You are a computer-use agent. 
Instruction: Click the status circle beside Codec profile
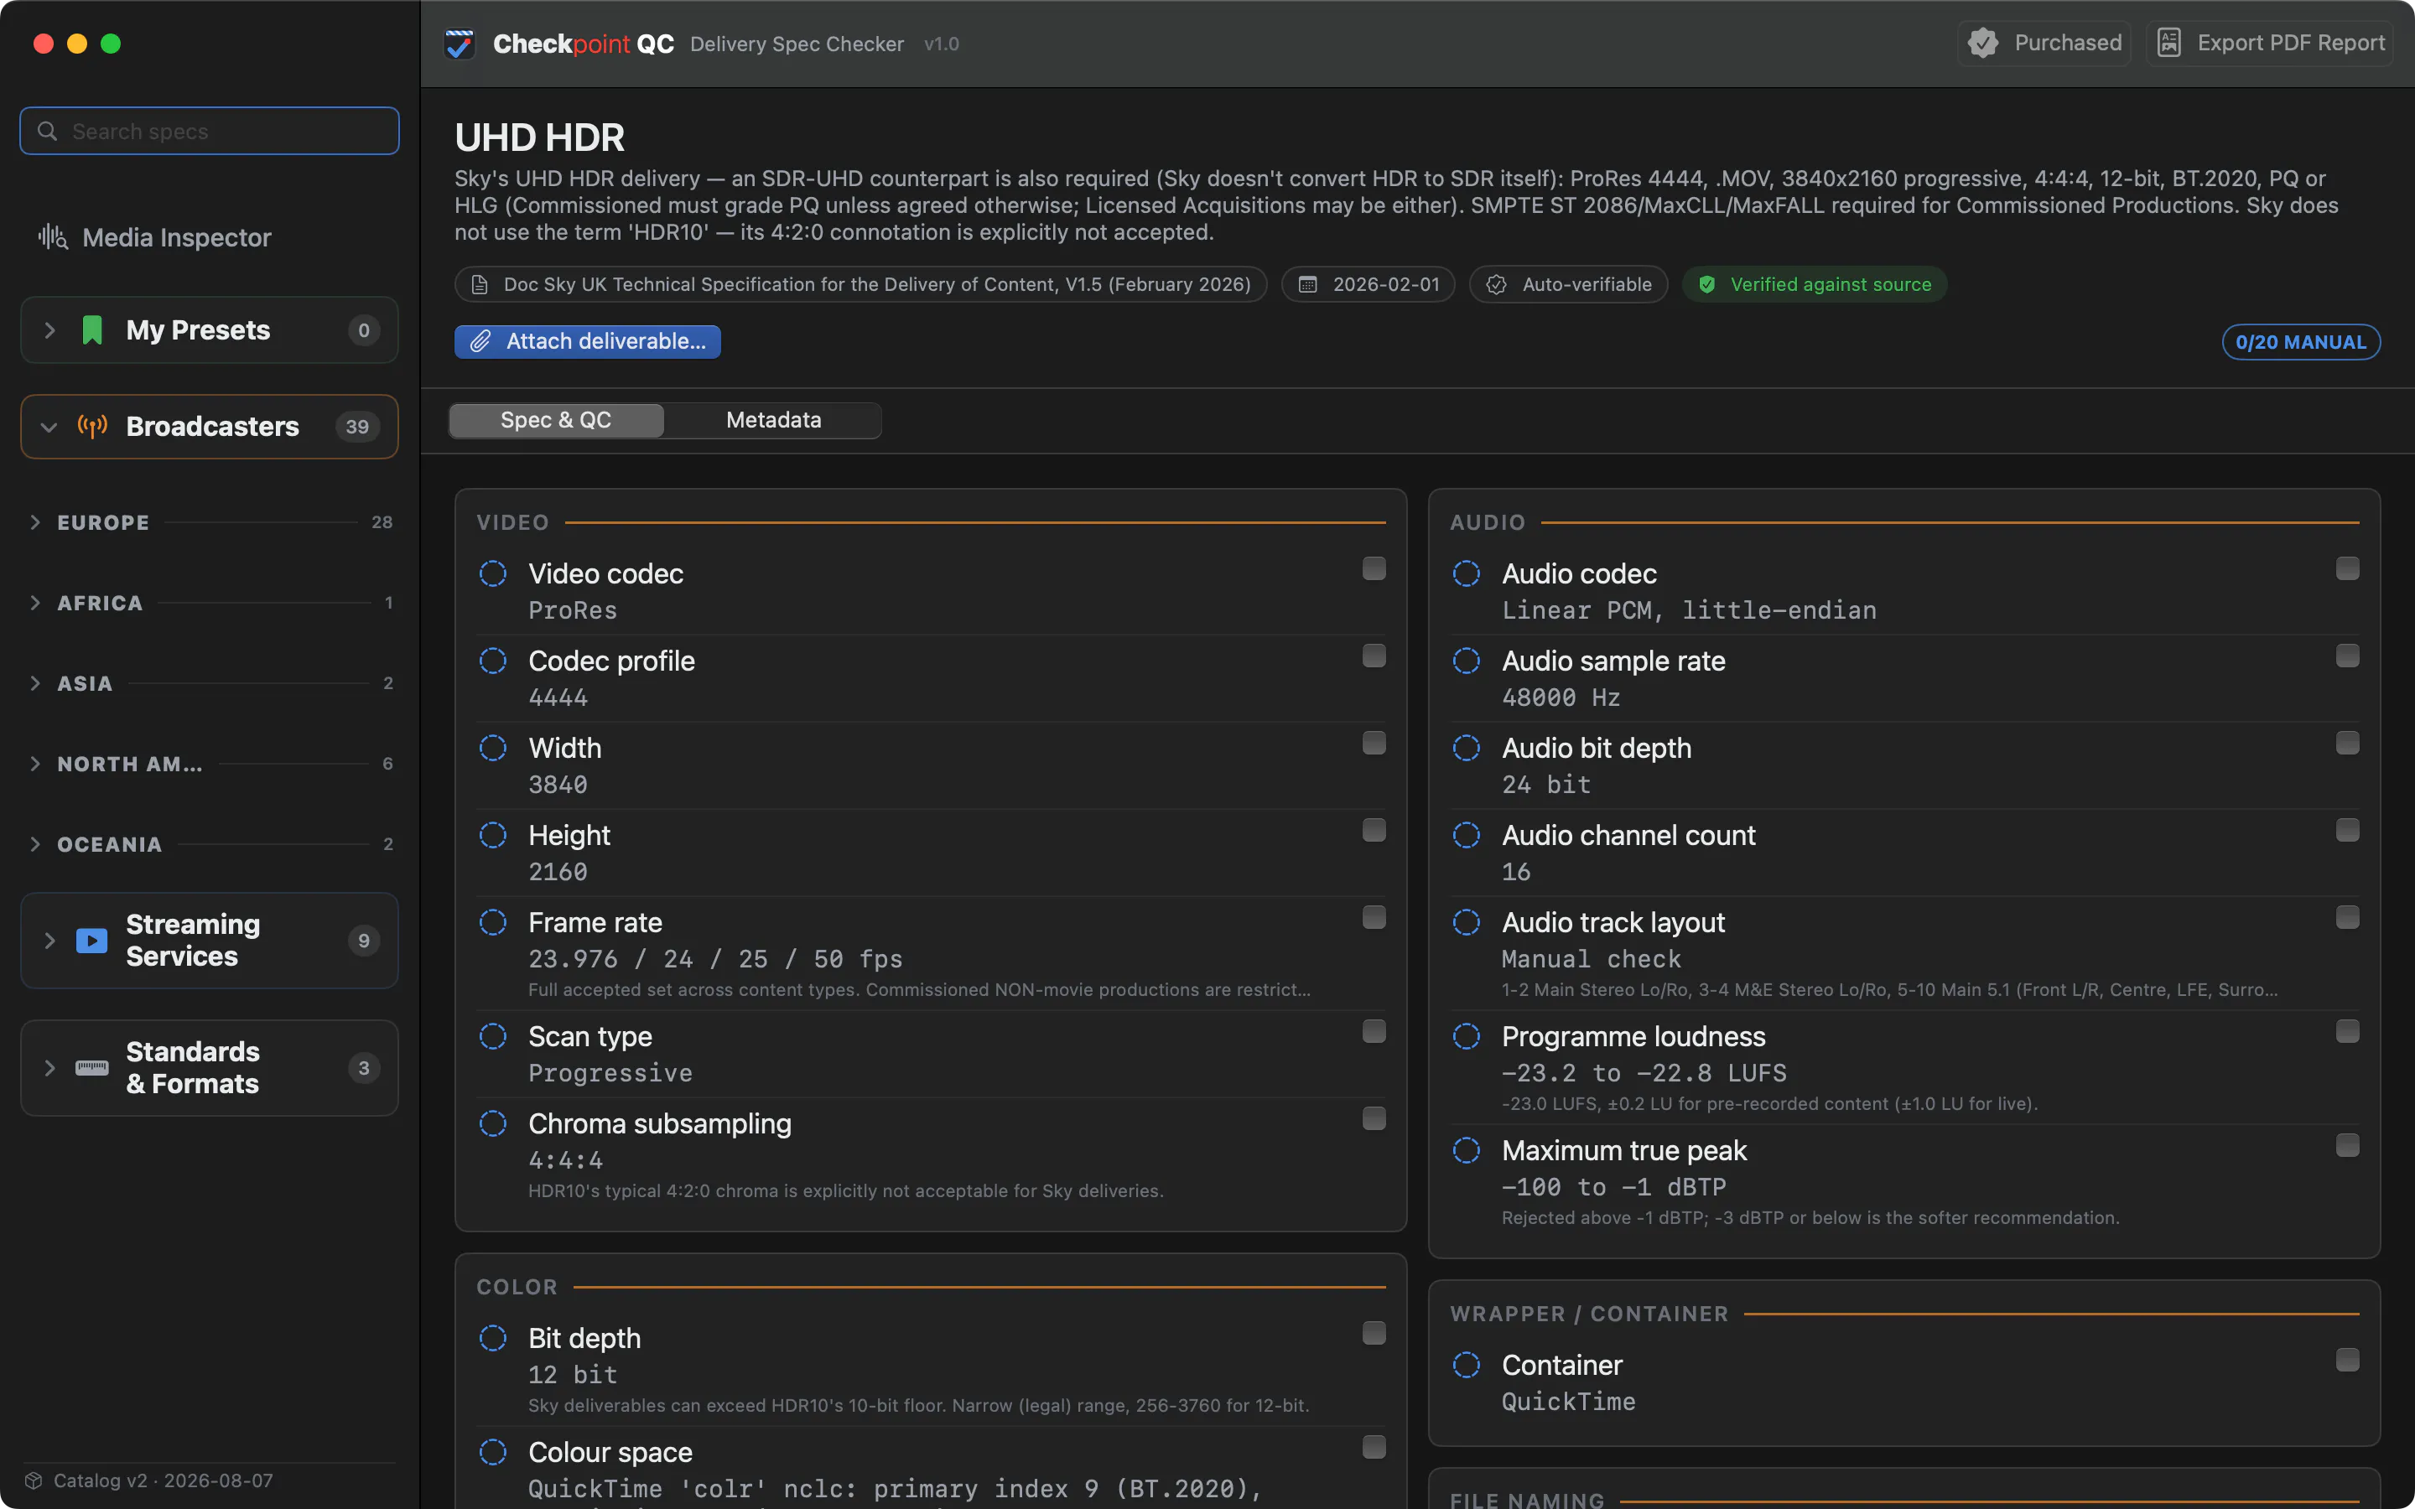493,661
